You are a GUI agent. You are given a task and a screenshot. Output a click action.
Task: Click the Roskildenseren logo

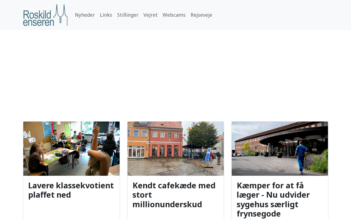click(x=45, y=15)
